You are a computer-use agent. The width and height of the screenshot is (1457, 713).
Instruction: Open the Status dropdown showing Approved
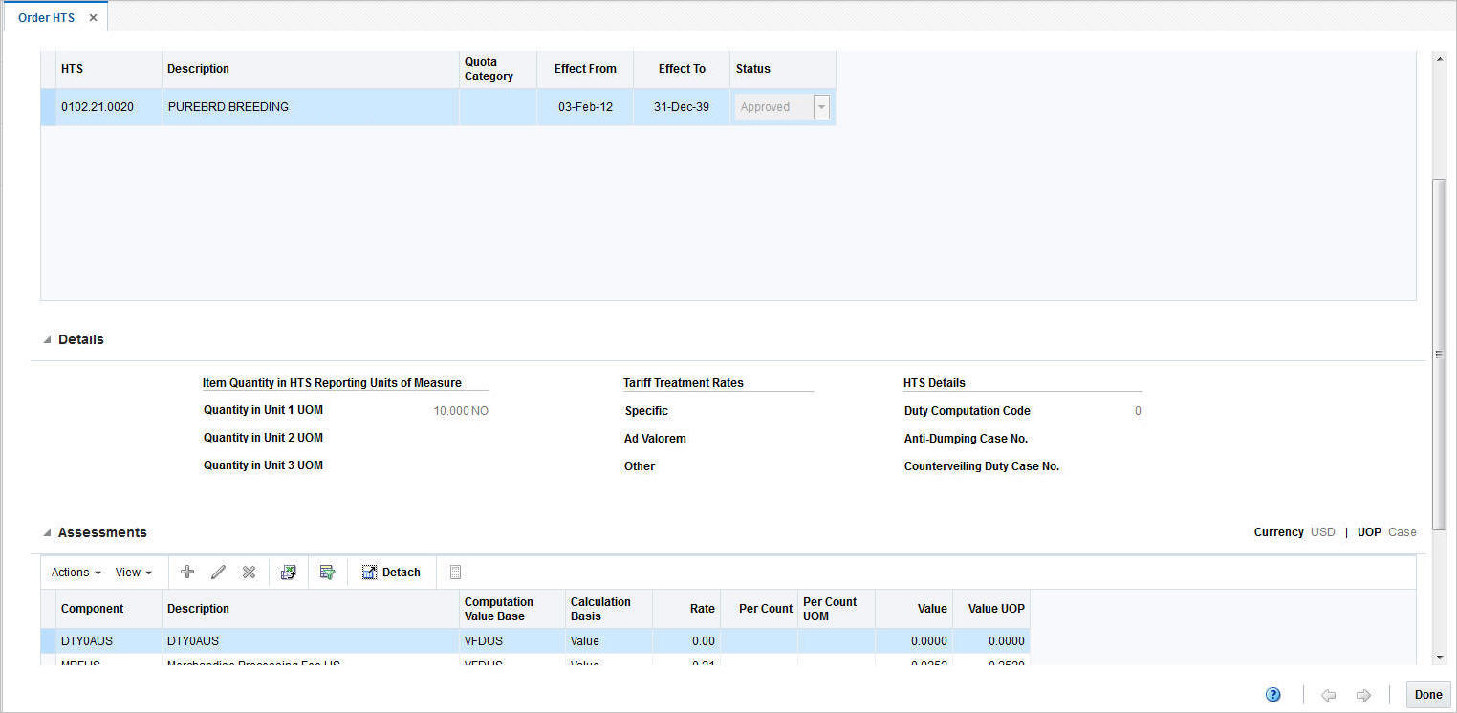[821, 106]
